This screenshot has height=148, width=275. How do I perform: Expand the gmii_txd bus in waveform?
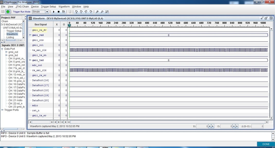pyautogui.click(x=30, y=60)
